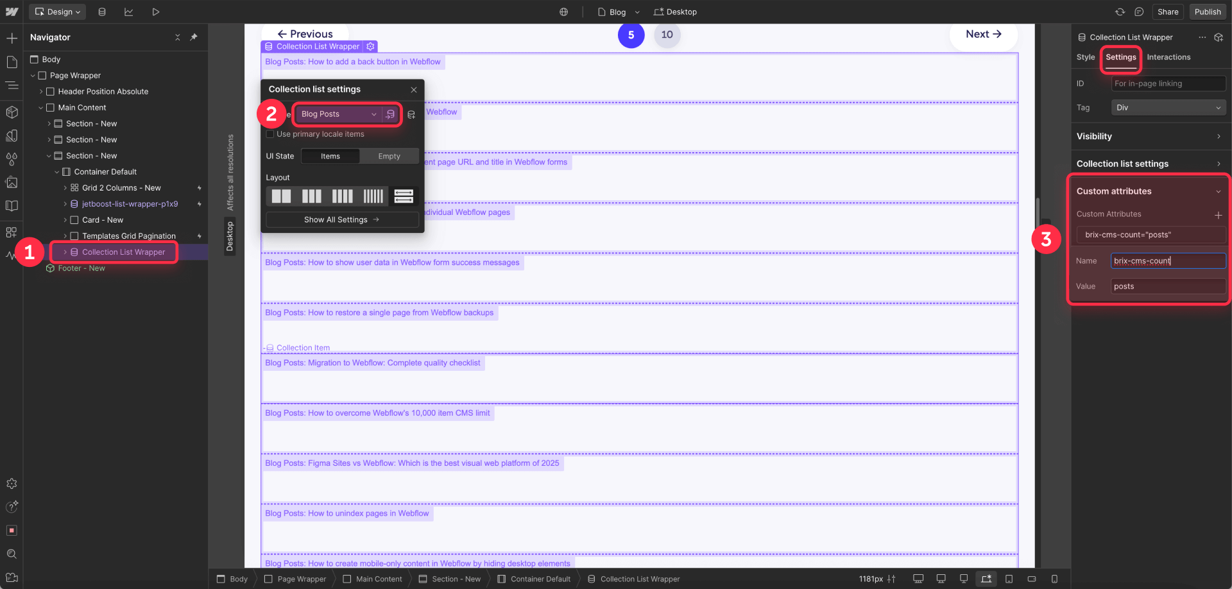Screen dimensions: 1232x589
Task: Open the Design mode dropdown
Action: pyautogui.click(x=58, y=12)
